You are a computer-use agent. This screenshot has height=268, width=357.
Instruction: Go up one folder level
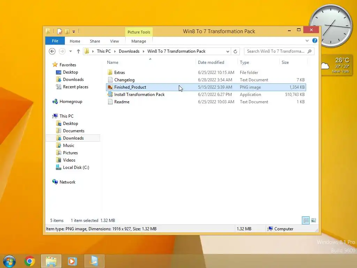click(78, 51)
